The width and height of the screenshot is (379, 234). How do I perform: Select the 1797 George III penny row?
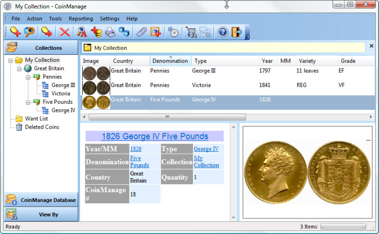point(228,73)
